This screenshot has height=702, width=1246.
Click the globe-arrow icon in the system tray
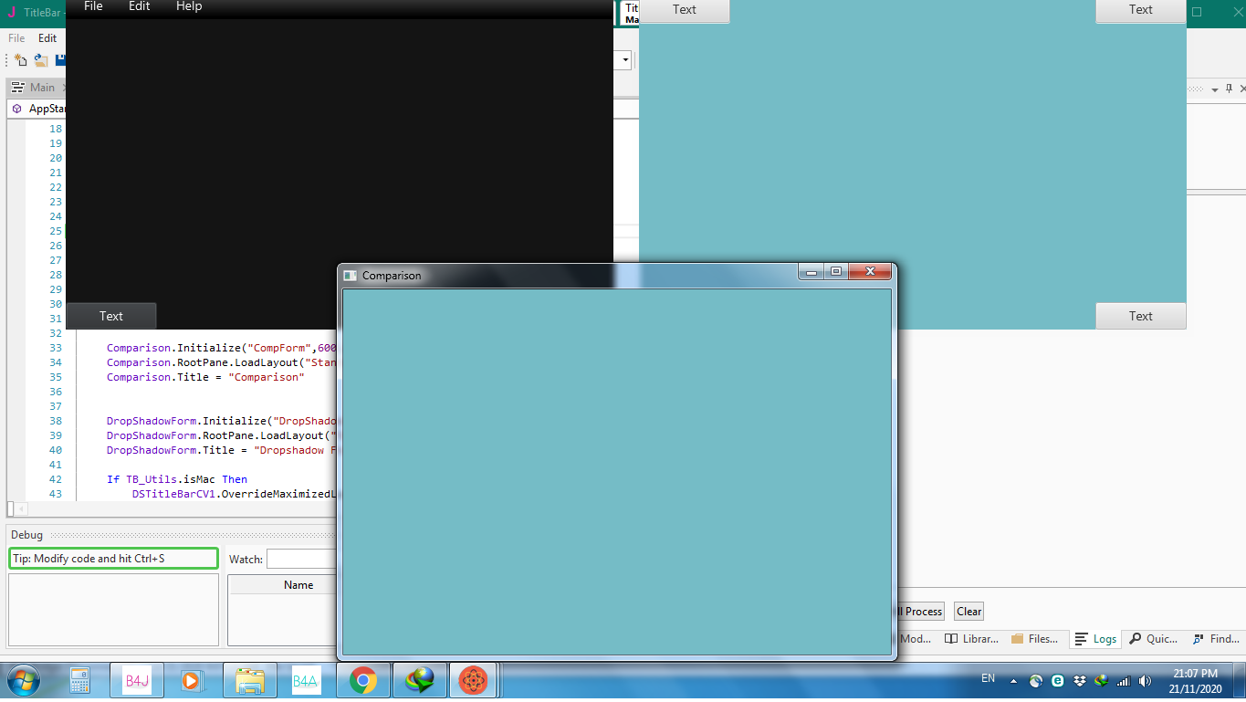1036,681
